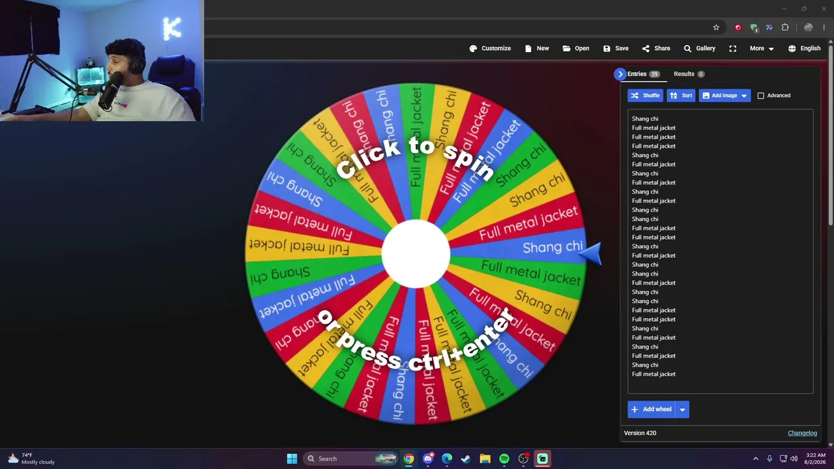834x469 pixels.
Task: Change language from English
Action: pyautogui.click(x=804, y=48)
